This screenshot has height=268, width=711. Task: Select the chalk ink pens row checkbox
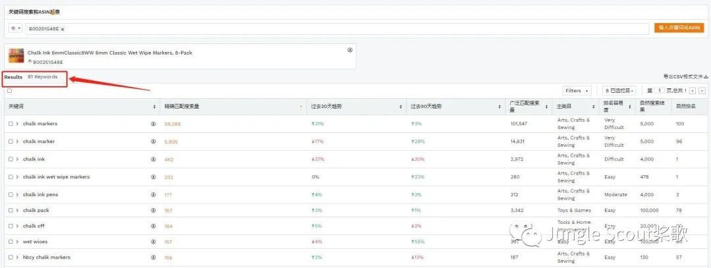tap(11, 194)
